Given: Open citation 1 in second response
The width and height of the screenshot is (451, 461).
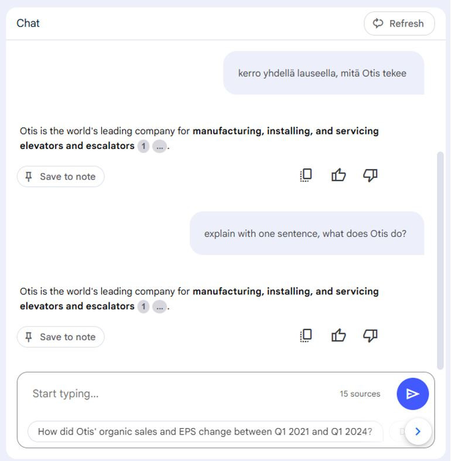Looking at the screenshot, I should [143, 307].
